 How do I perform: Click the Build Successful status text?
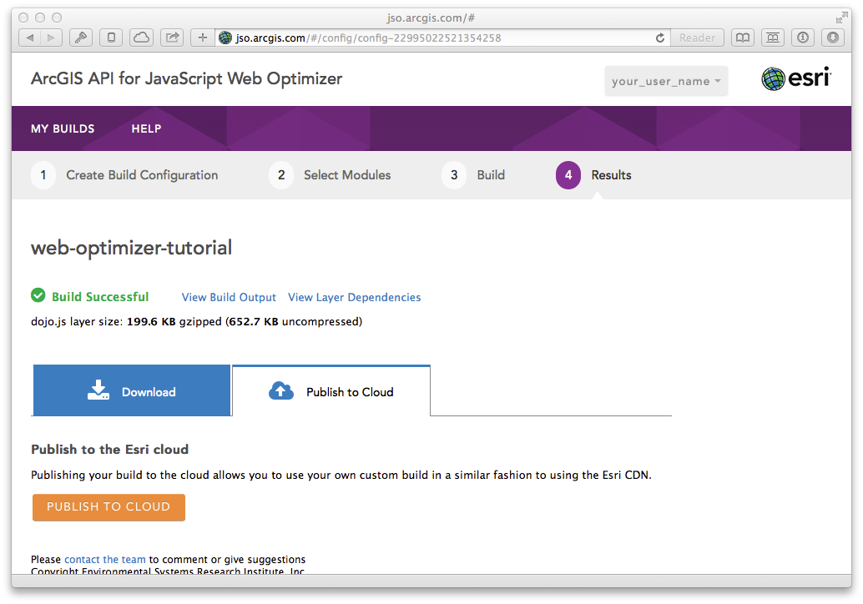[x=100, y=297]
